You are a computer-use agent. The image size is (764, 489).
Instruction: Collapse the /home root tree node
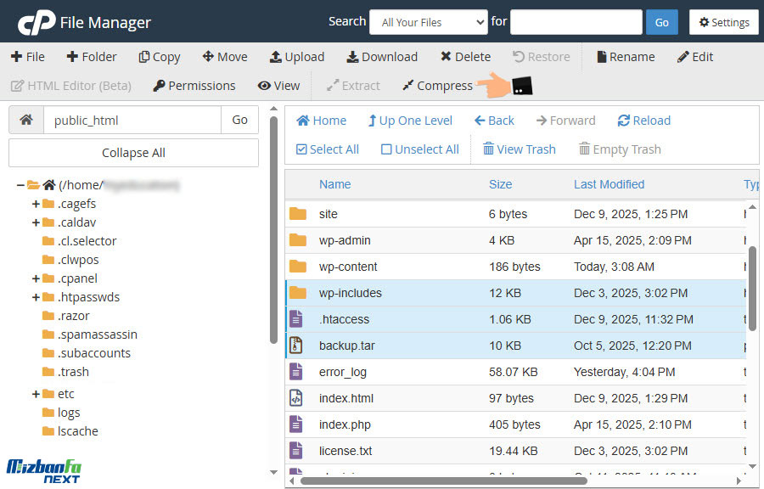(20, 185)
